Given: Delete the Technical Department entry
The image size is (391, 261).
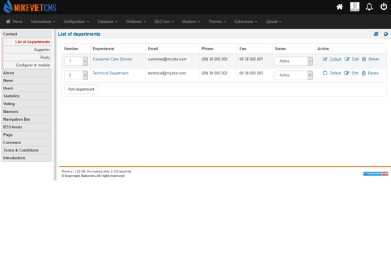Looking at the screenshot, I should tap(370, 74).
